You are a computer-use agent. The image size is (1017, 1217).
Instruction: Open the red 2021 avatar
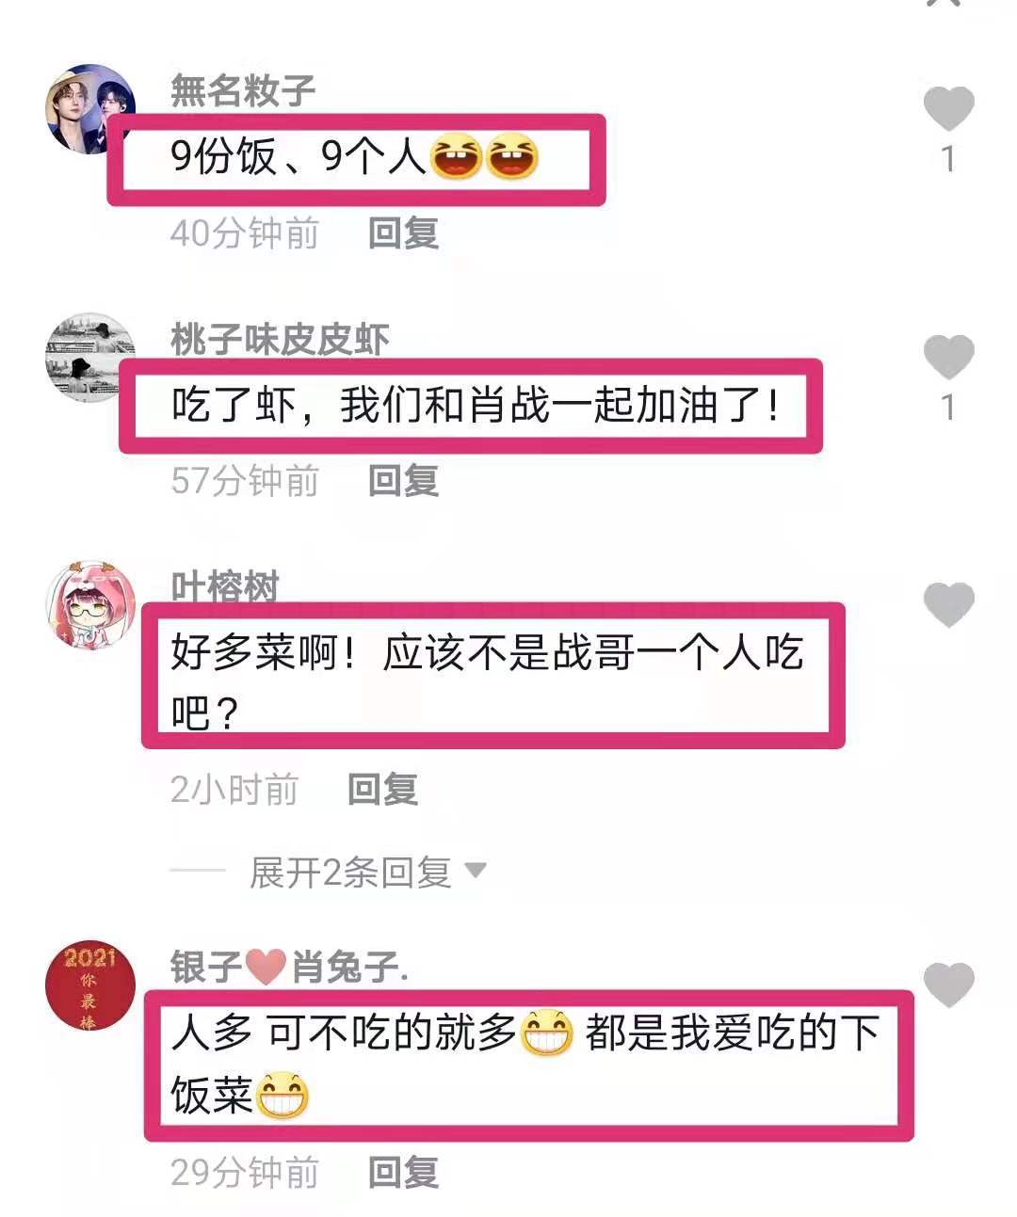[90, 985]
